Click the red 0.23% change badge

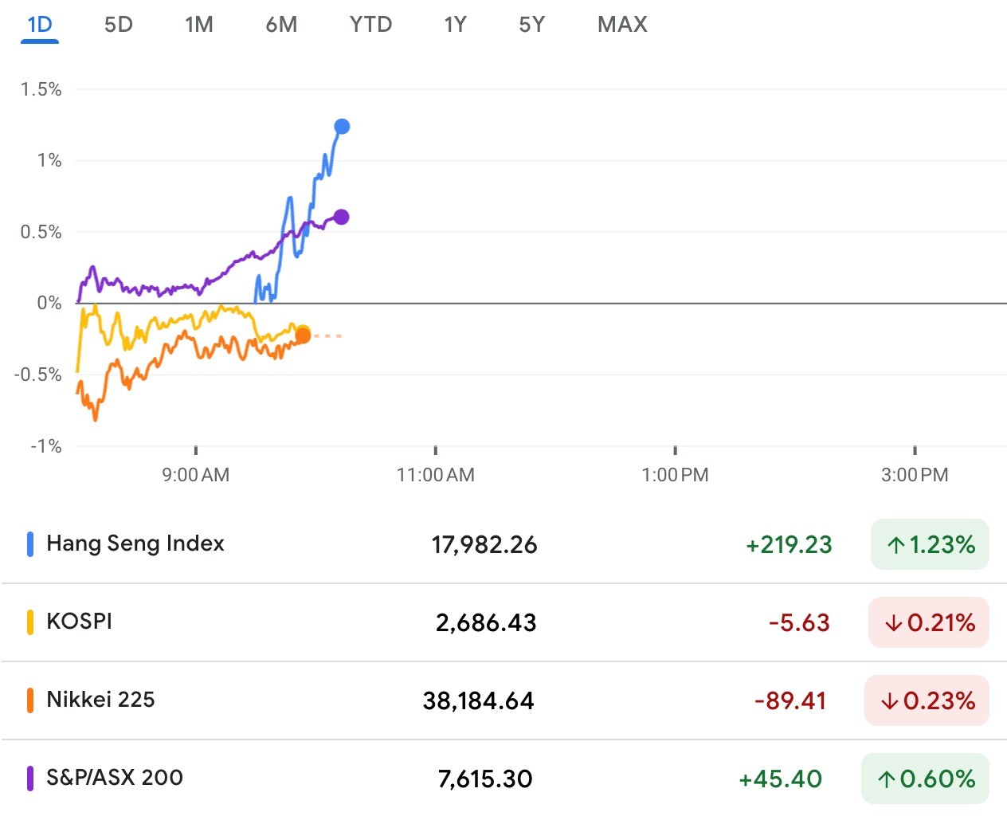927,700
